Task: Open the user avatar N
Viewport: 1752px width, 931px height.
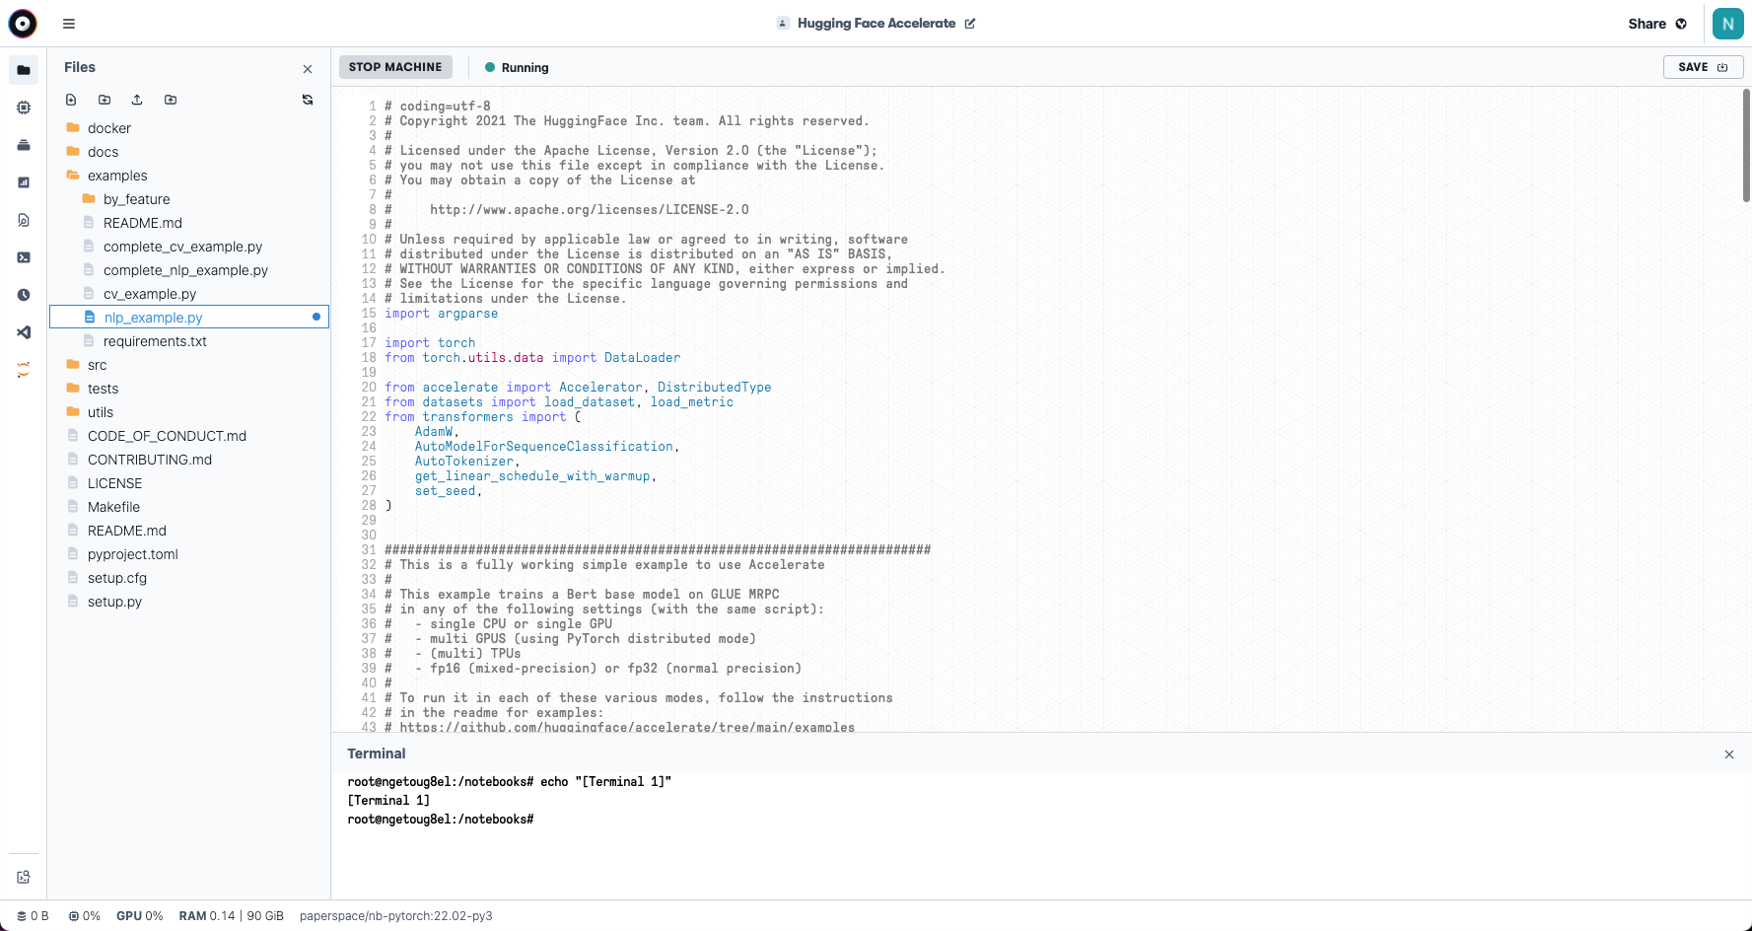Action: coord(1728,24)
